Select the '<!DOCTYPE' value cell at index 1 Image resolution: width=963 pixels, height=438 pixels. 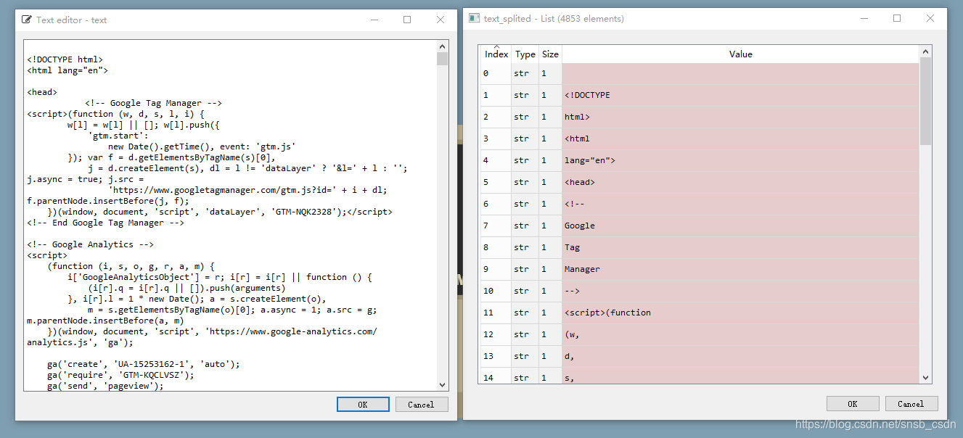pos(740,95)
